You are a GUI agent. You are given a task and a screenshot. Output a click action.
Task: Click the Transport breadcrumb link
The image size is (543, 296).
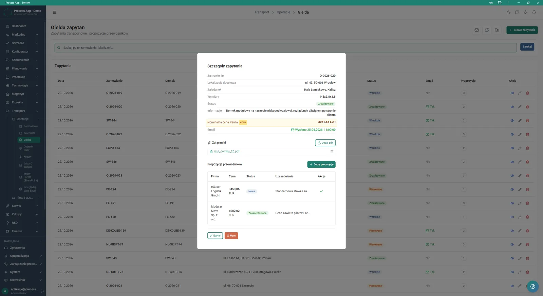[262, 12]
